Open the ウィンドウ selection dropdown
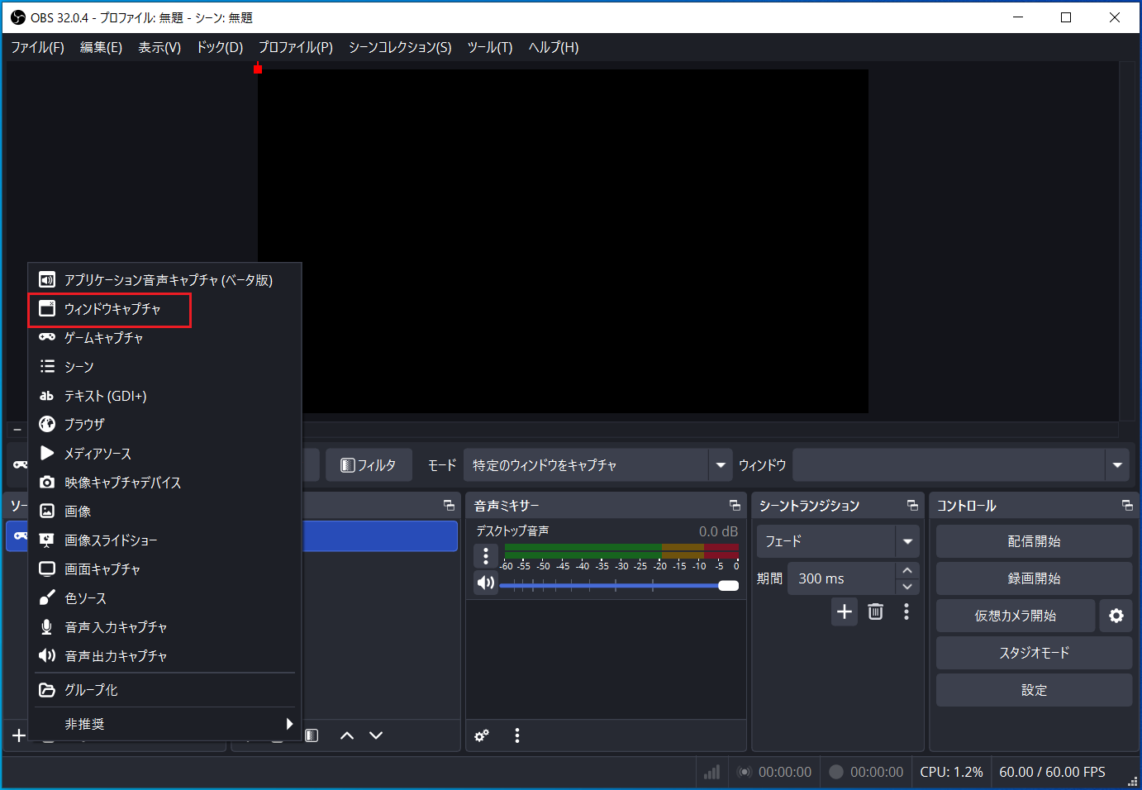Image resolution: width=1142 pixels, height=790 pixels. [1117, 464]
